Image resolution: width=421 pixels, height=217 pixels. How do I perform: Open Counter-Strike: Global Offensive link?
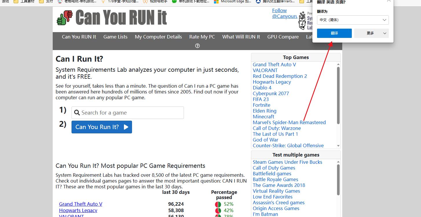click(x=288, y=146)
